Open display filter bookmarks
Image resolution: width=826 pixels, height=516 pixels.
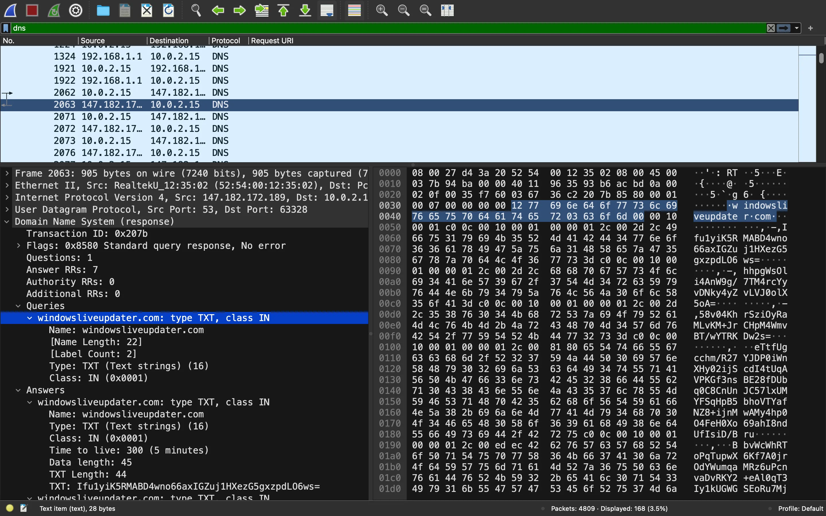pos(6,28)
